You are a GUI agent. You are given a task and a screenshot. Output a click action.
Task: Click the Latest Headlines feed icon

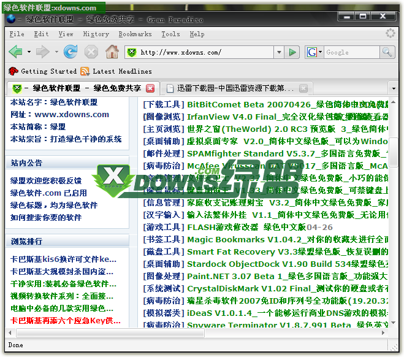(x=85, y=71)
